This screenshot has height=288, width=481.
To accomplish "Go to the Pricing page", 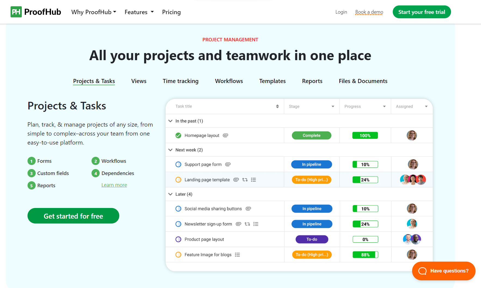I will [171, 12].
